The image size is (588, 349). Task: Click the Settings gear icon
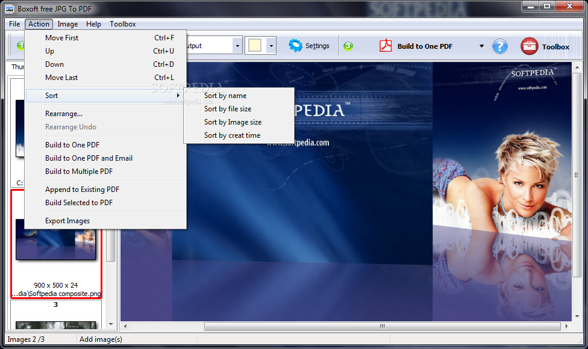point(295,46)
